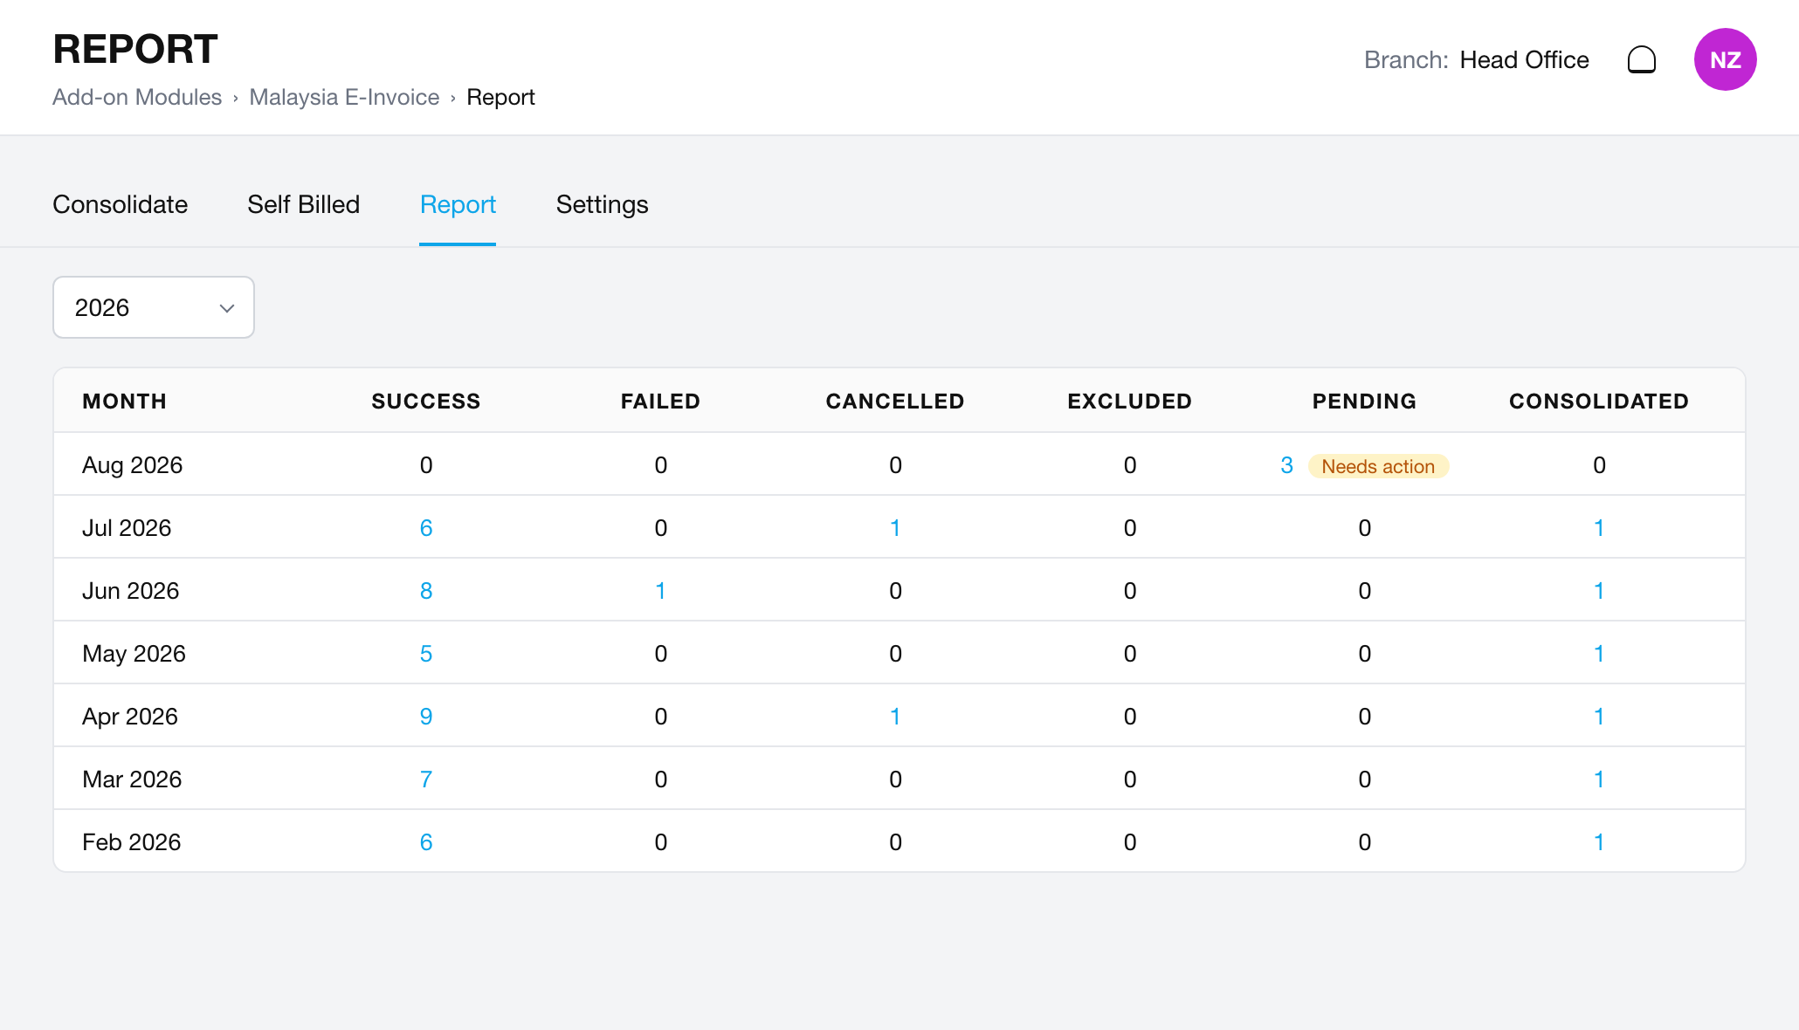This screenshot has width=1799, height=1030.
Task: Click the Report breadcrumb item
Action: 500,97
